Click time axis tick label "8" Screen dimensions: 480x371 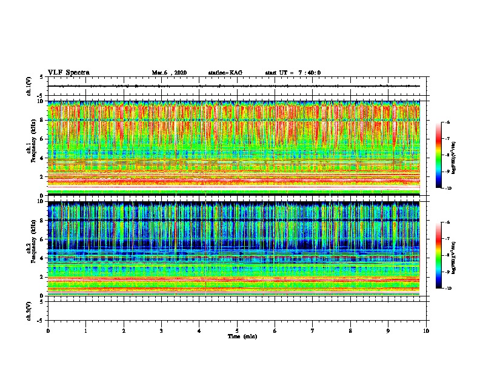(x=350, y=331)
